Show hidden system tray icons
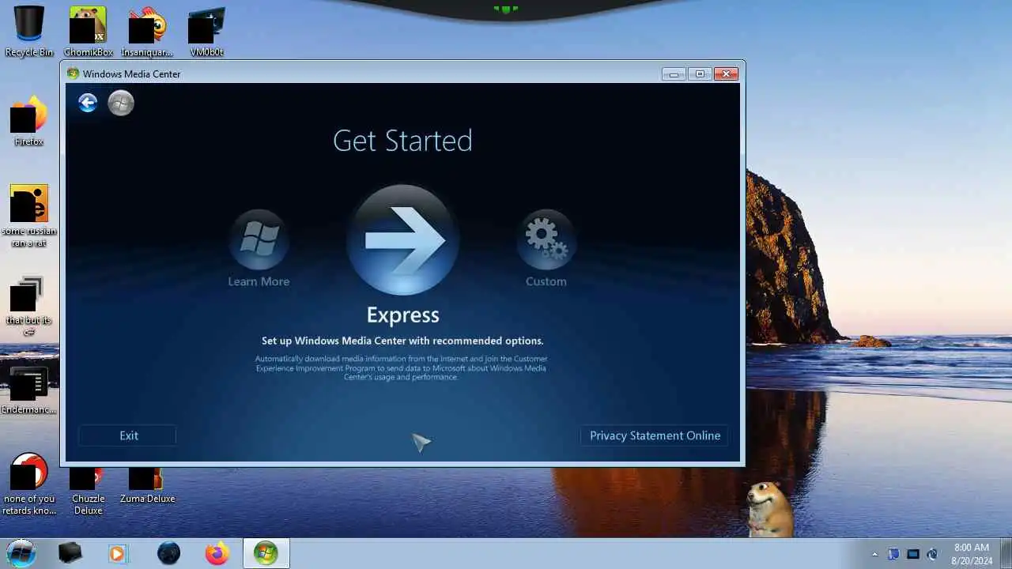1012x569 pixels. click(874, 554)
